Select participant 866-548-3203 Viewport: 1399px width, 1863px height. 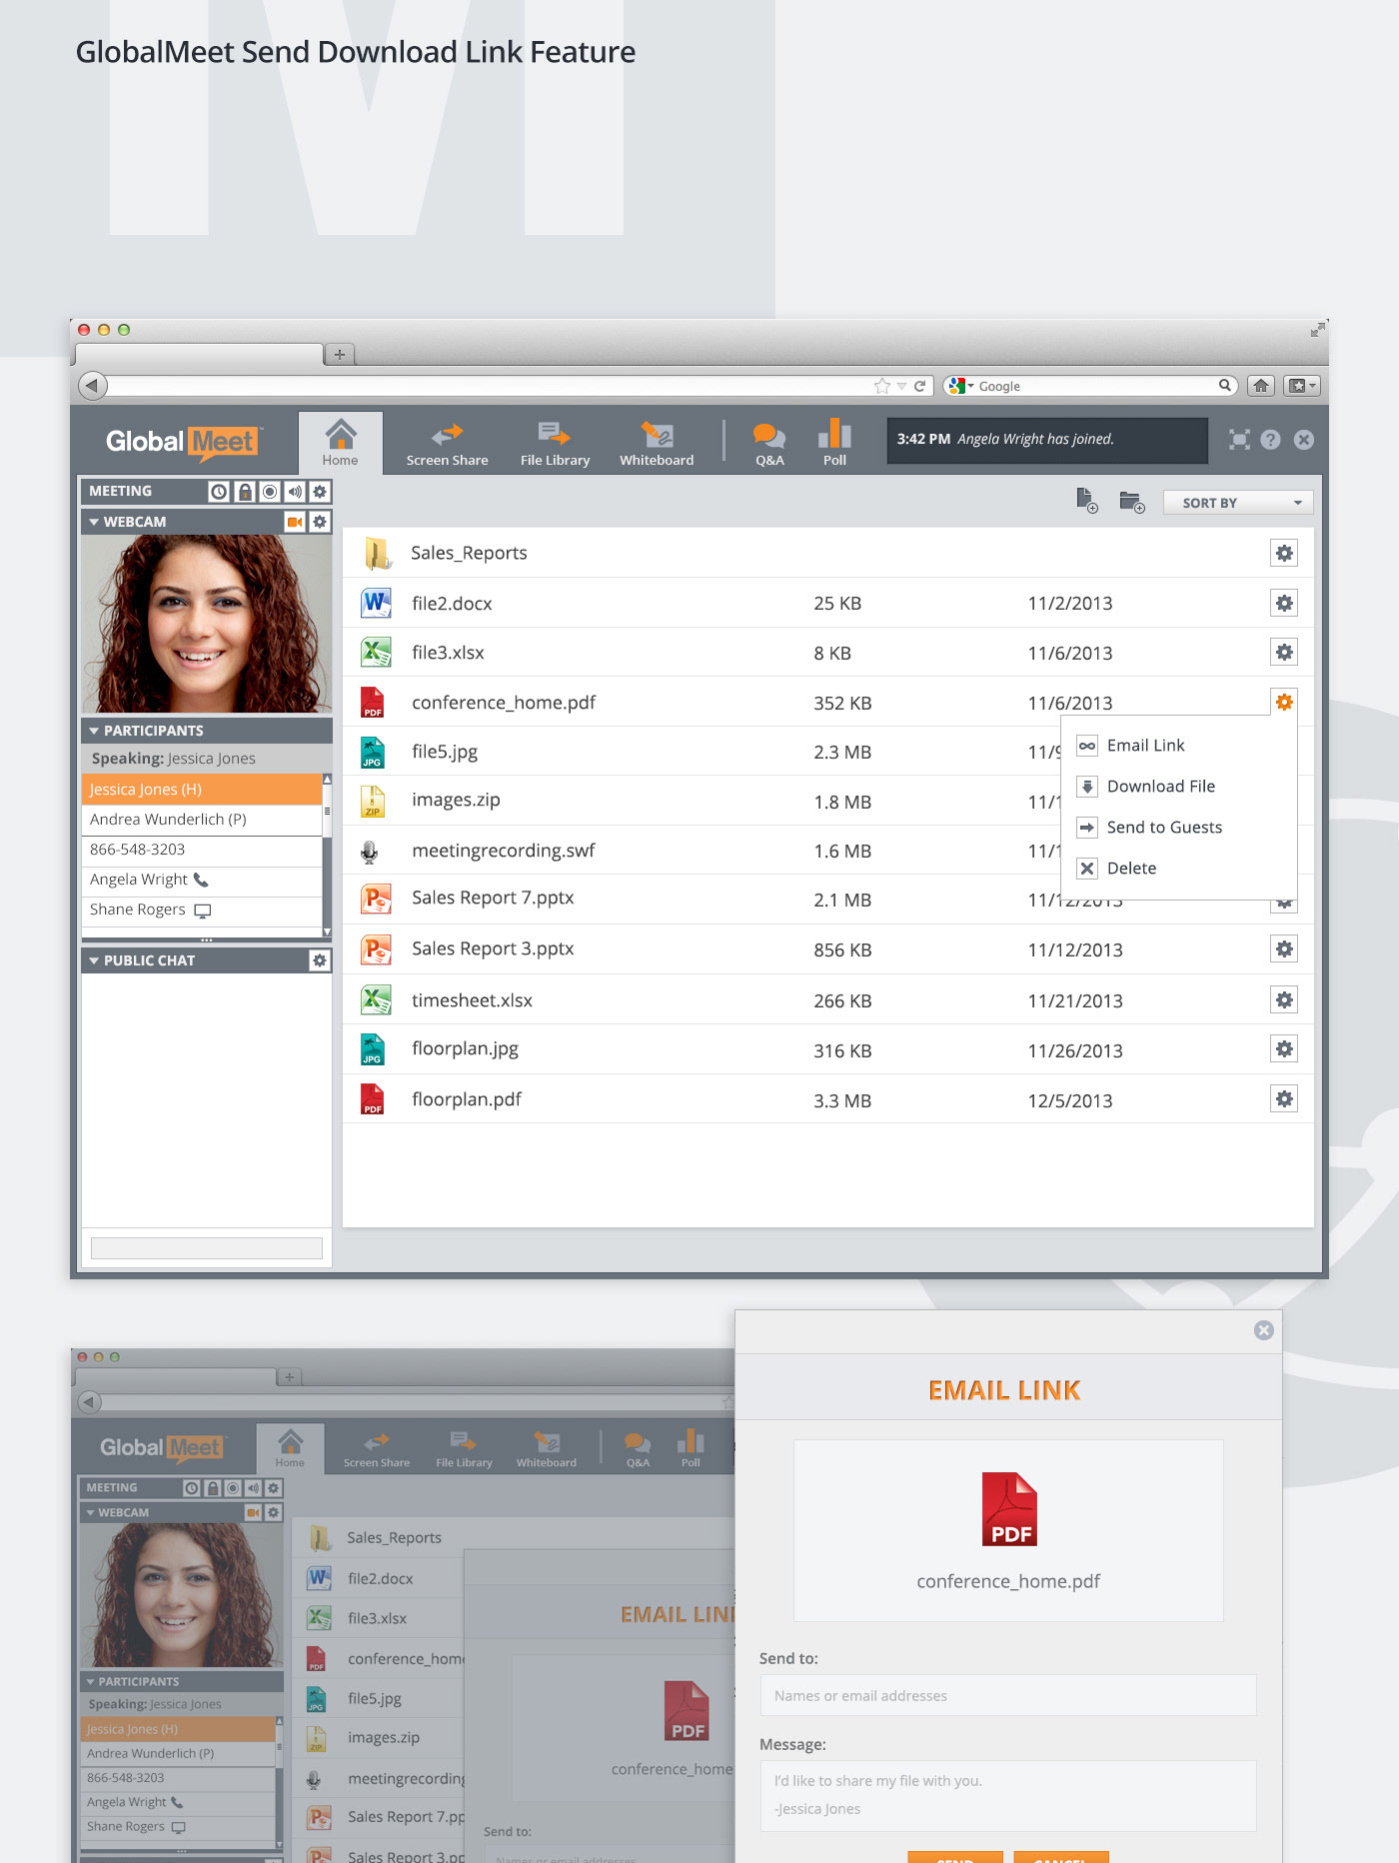(x=201, y=850)
